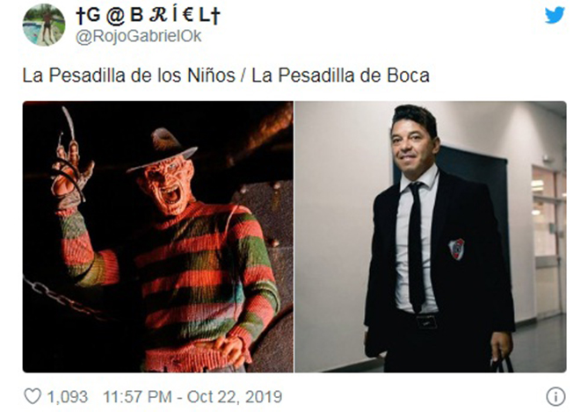Like the tweet with the heart icon
Viewport: 588px width, 412px height.
33,396
